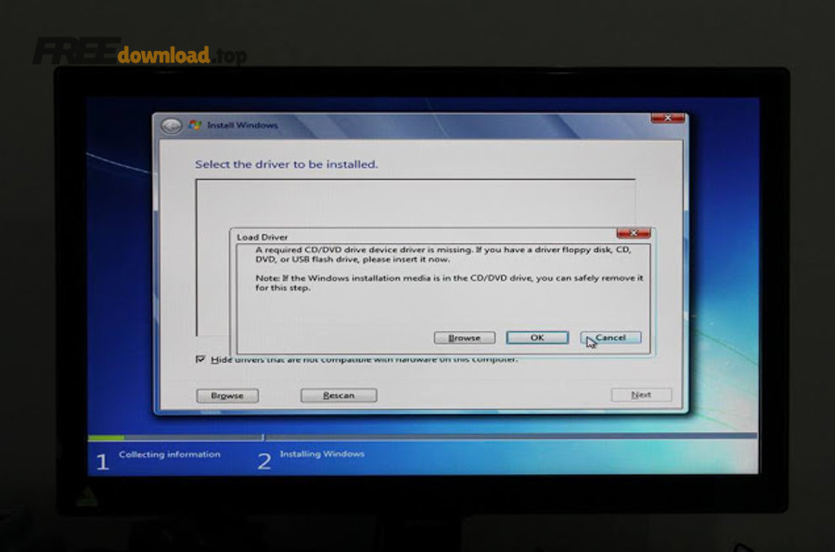Viewport: 835px width, 552px height.
Task: Toggle Hide drivers not compatible checkbox
Action: tap(200, 359)
